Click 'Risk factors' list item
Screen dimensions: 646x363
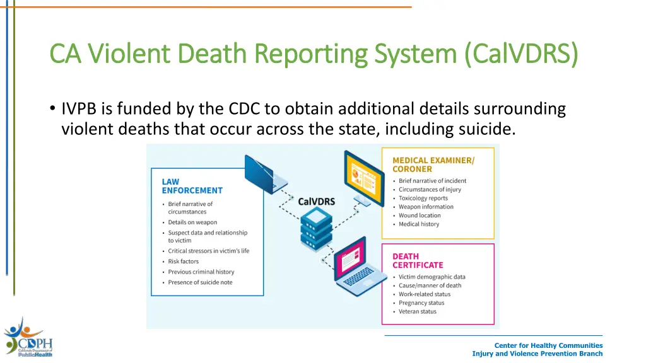[184, 262]
